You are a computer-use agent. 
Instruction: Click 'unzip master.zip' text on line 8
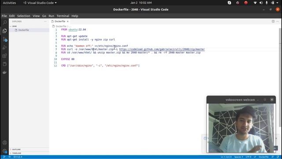109,53
